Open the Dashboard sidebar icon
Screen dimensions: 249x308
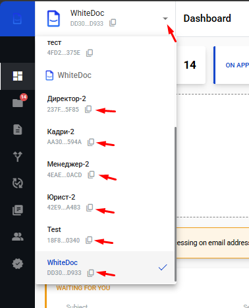tap(18, 76)
